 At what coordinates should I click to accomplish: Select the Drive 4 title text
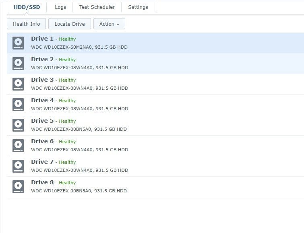pyautogui.click(x=42, y=101)
